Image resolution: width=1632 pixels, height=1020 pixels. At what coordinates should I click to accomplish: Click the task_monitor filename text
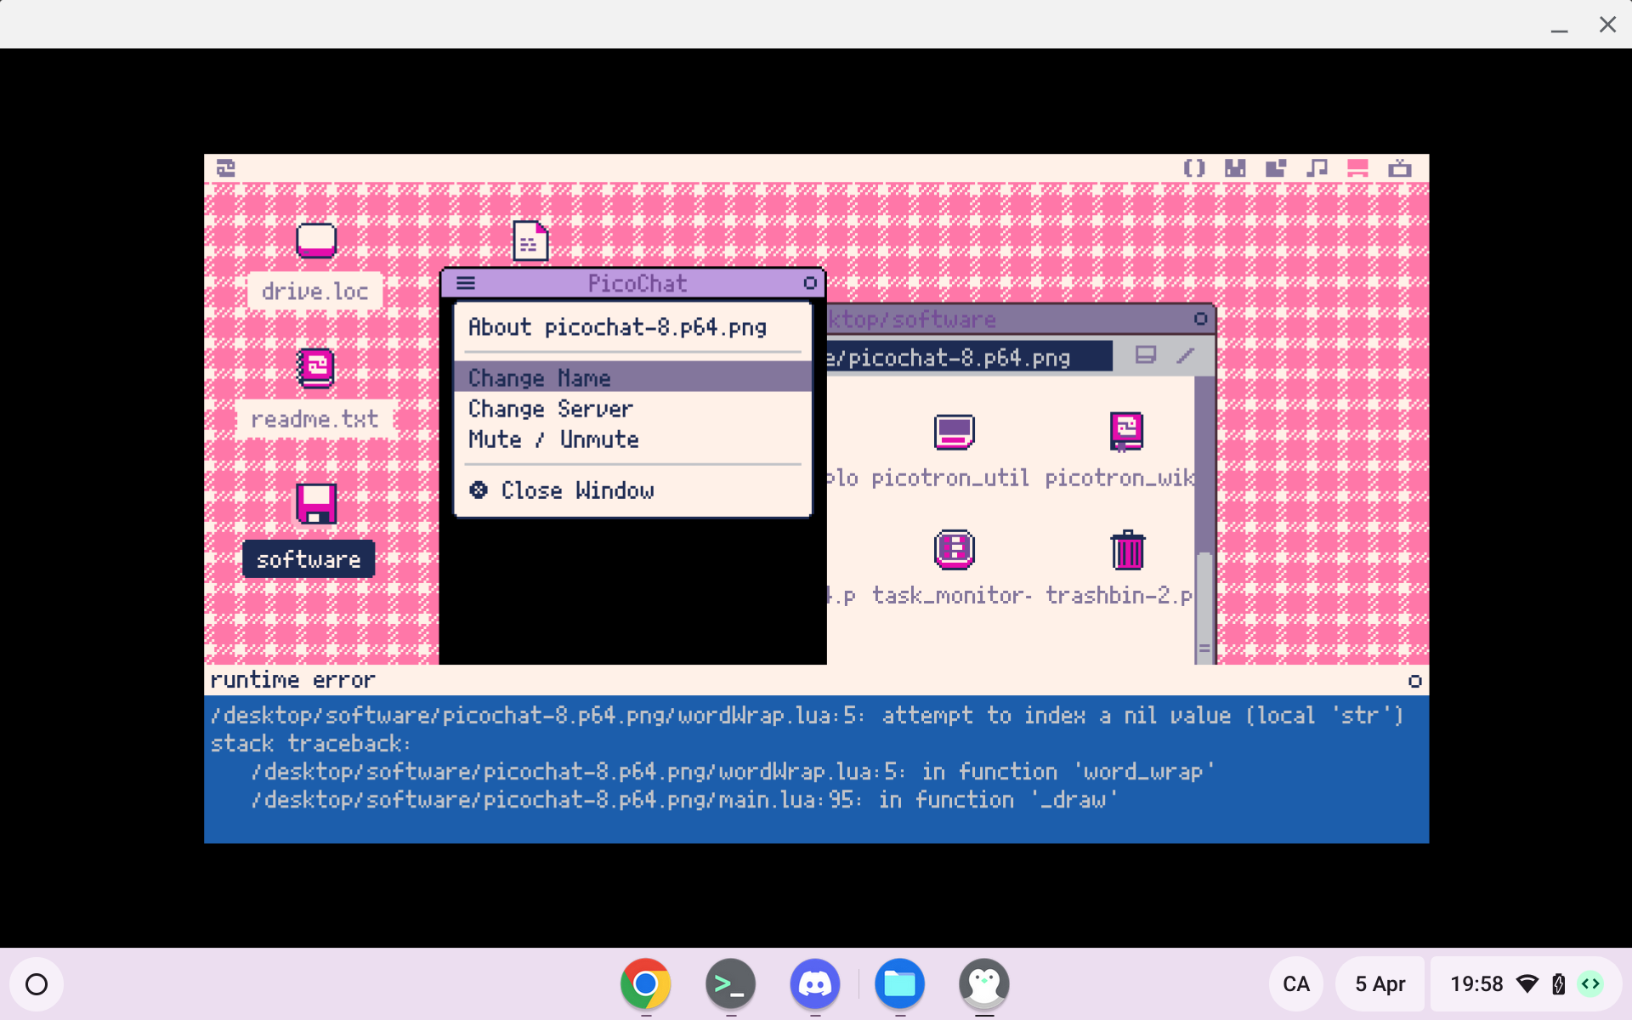(x=950, y=595)
